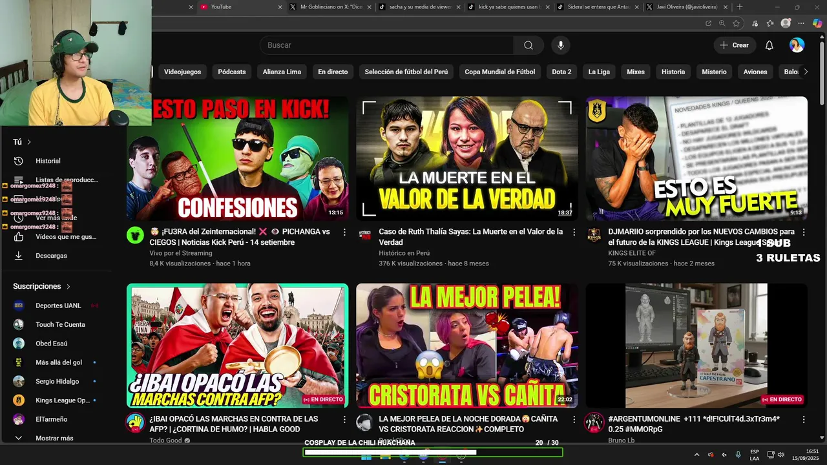Expand the Suscripciones section chevron

tap(68, 287)
